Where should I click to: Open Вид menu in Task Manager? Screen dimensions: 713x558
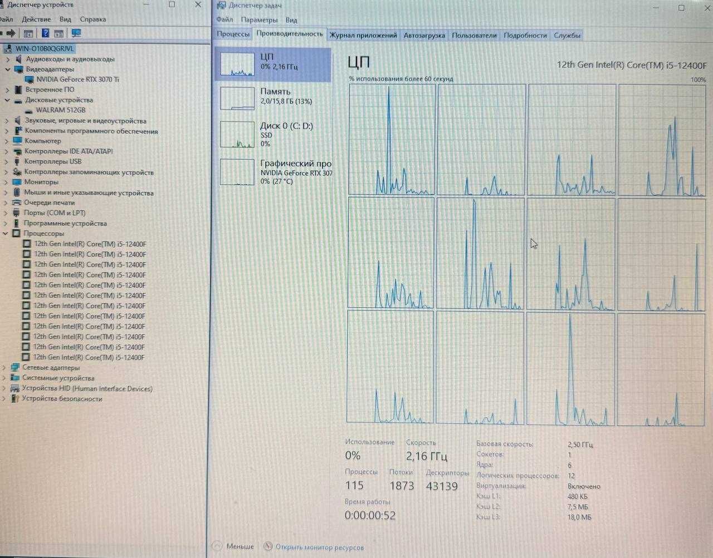point(291,19)
